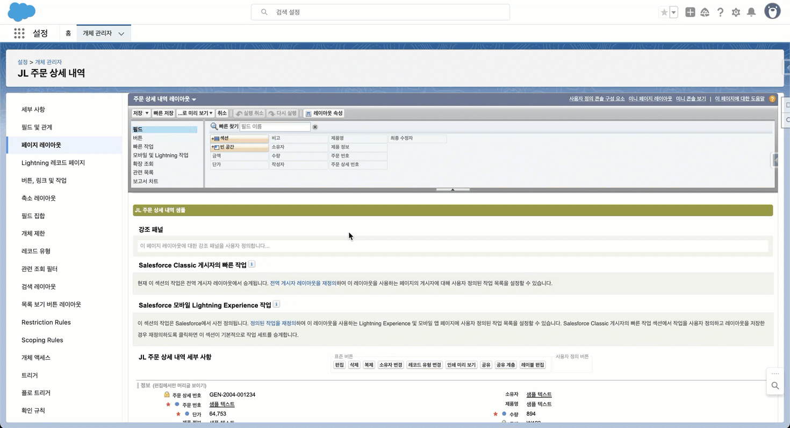Screen dimensions: 790x428
Task: Open the user profile avatar
Action: point(772,11)
